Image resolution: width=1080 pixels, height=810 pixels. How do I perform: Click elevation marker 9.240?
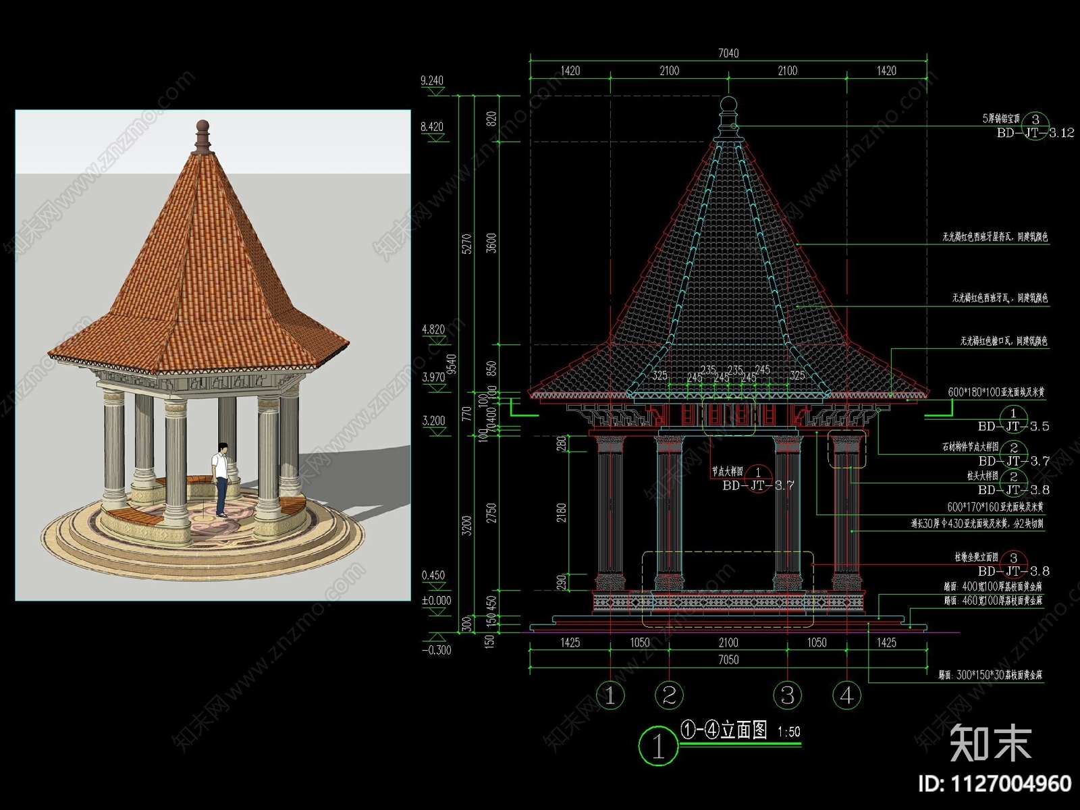point(432,80)
